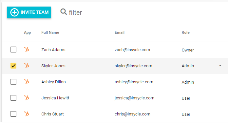Click the Admin role value for Skyler Jones
This screenshot has height=123, width=228.
[188, 66]
